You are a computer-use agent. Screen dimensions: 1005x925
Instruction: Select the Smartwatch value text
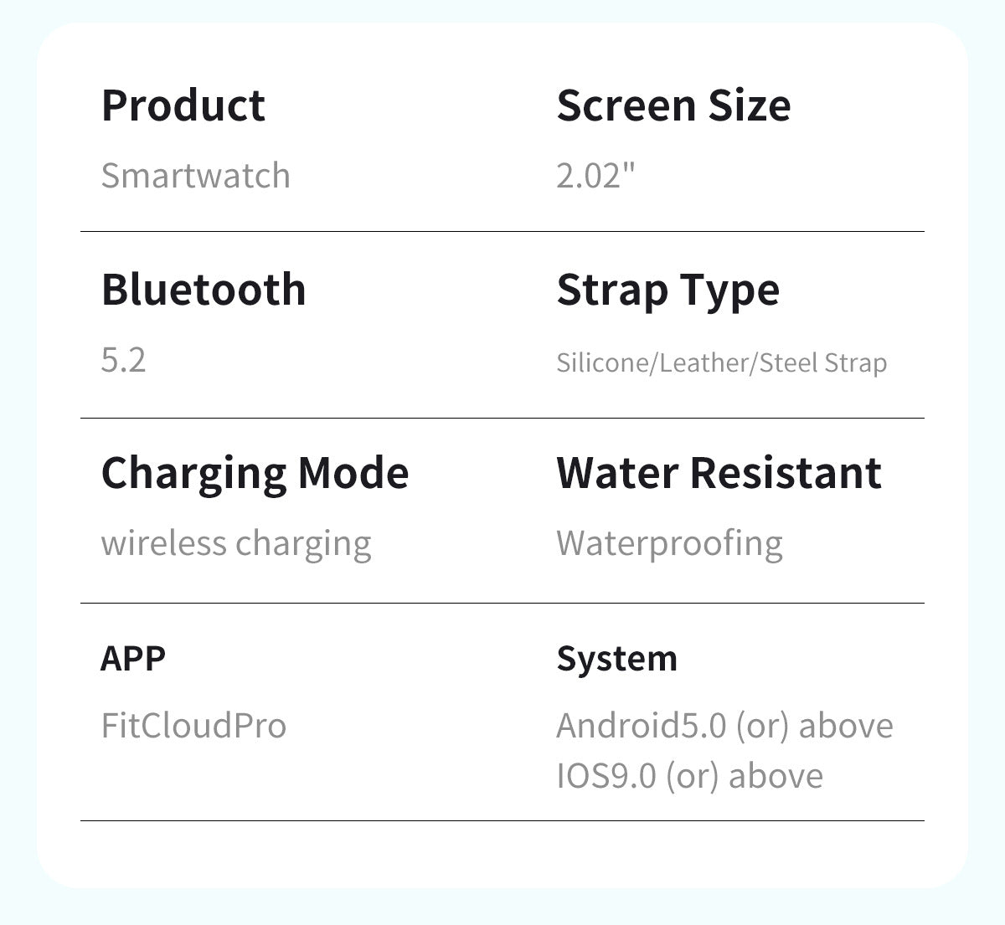point(195,176)
